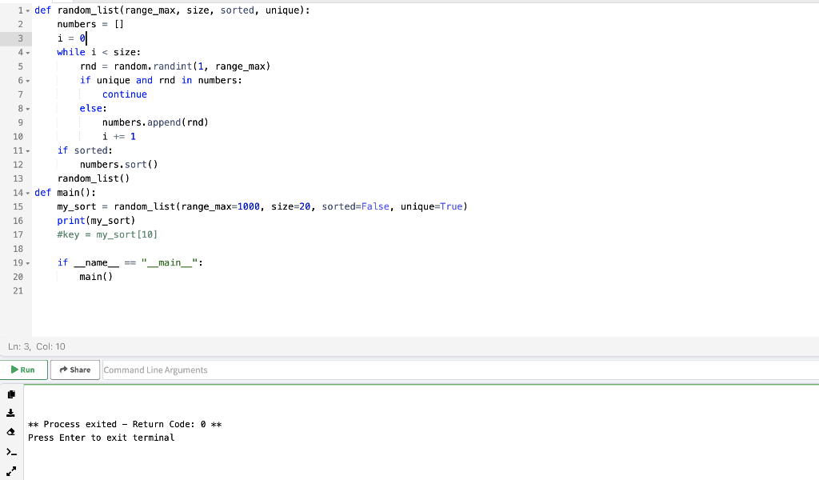Click the '"__main__"' string on line 19

click(170, 262)
